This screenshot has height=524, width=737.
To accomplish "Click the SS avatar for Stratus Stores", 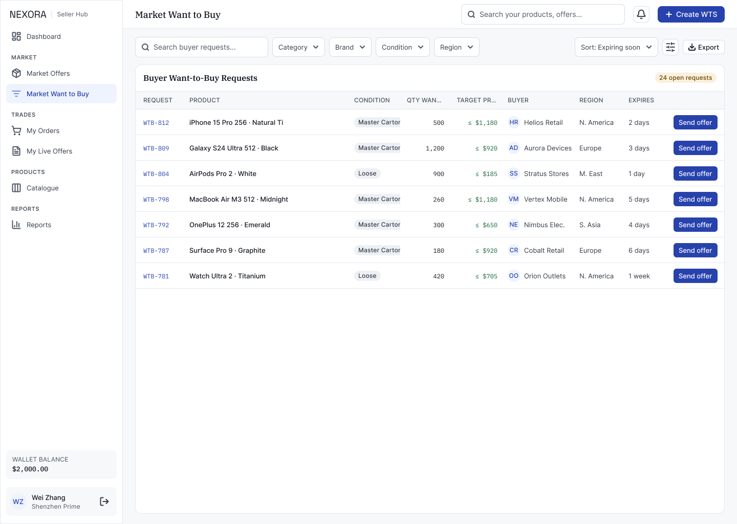I will [514, 173].
